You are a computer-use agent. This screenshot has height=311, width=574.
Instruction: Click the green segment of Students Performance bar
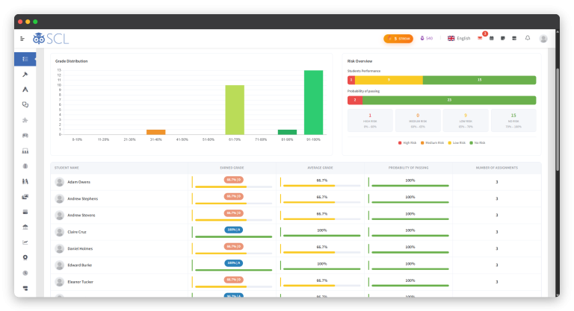pos(480,80)
